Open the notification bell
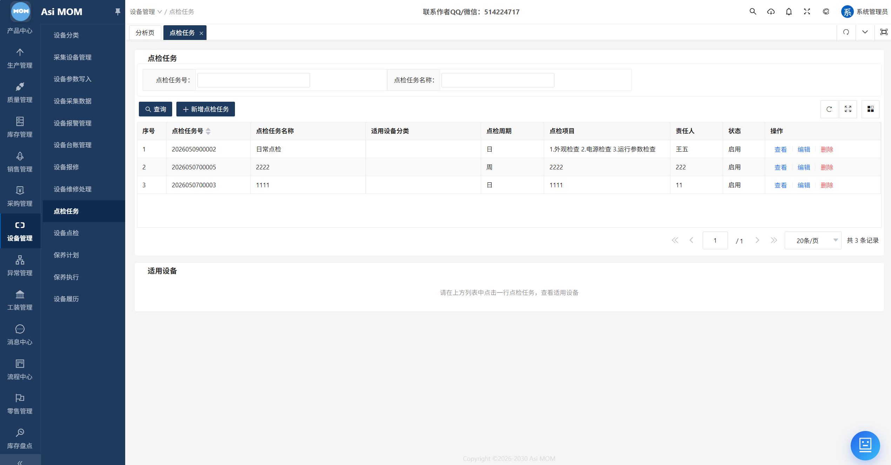This screenshot has height=465, width=891. [x=789, y=12]
